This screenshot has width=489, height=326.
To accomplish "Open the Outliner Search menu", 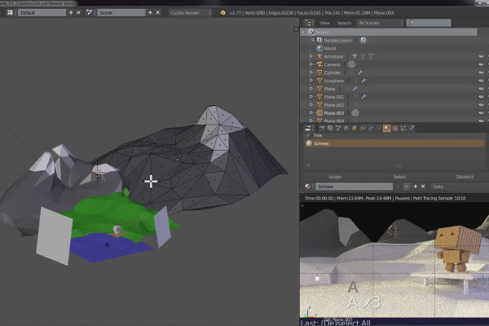I will 344,23.
